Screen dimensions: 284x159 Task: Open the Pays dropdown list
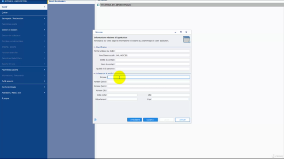189,99
